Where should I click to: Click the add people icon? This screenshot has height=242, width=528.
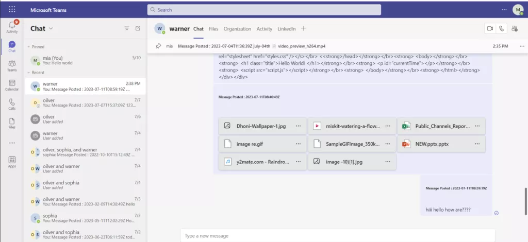click(x=514, y=28)
